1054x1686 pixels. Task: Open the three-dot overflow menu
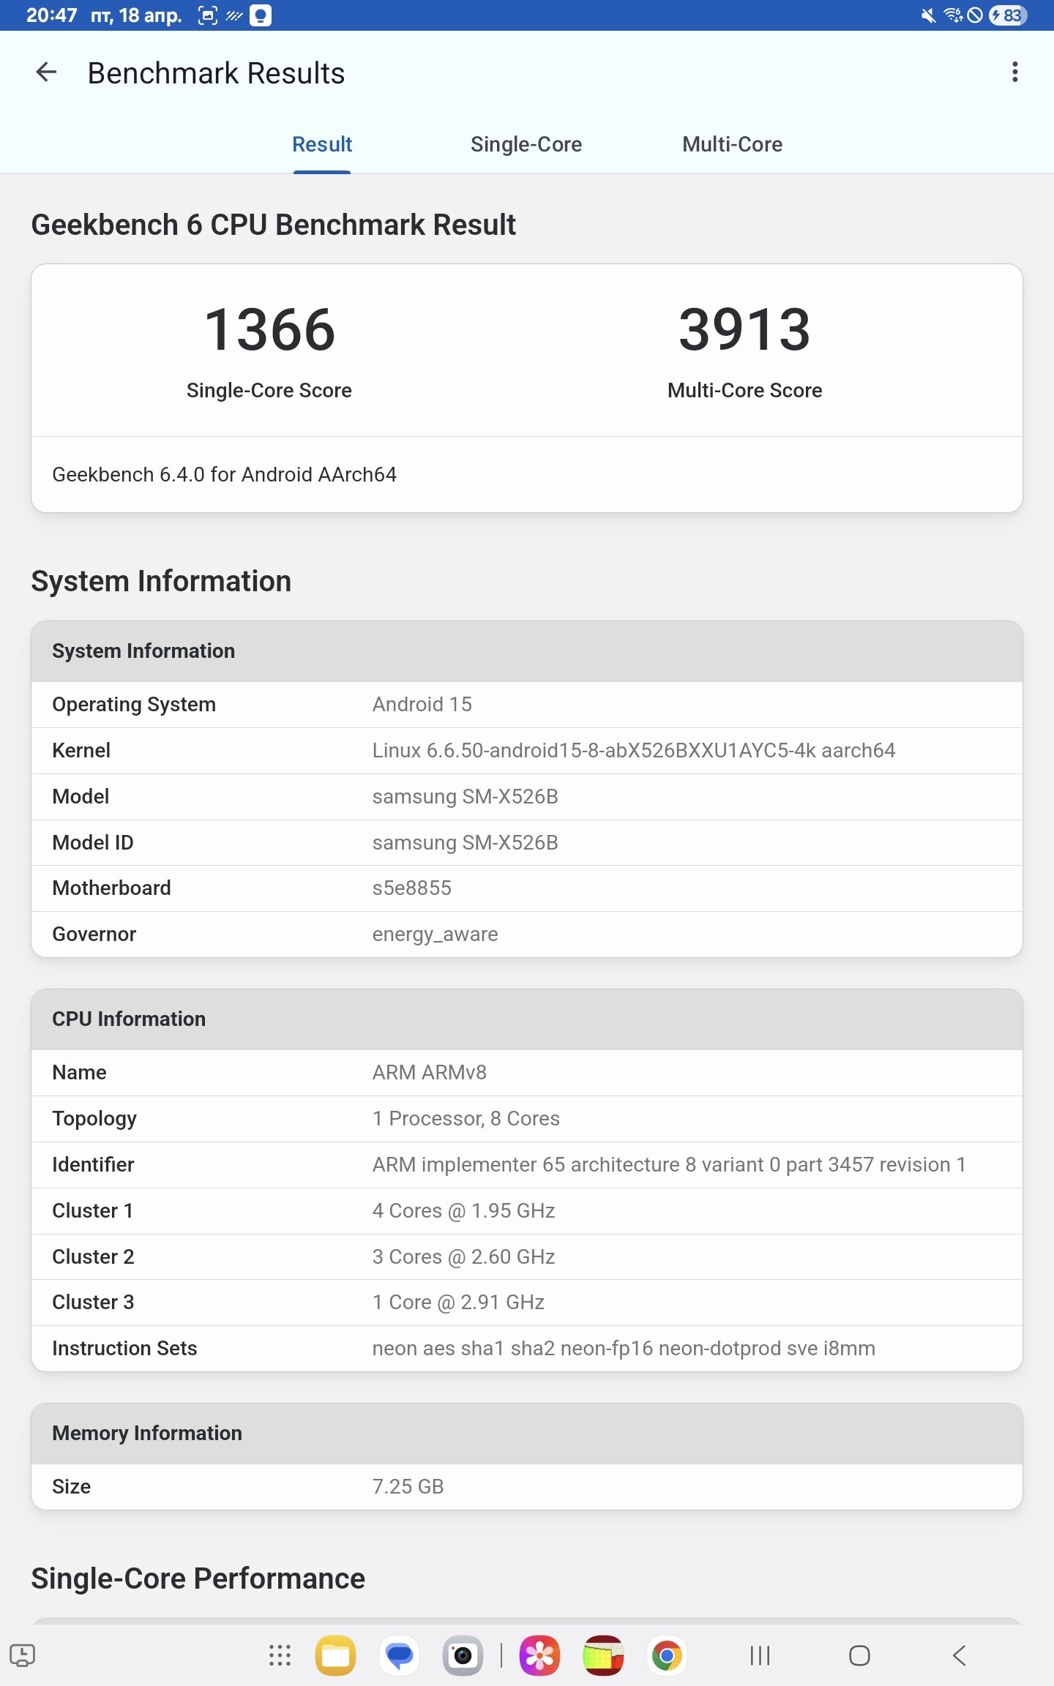[1014, 72]
